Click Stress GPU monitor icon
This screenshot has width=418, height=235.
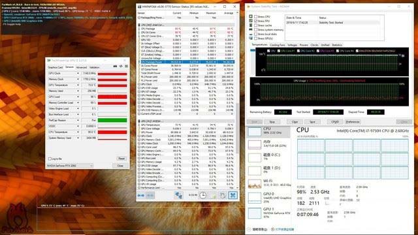click(251, 39)
